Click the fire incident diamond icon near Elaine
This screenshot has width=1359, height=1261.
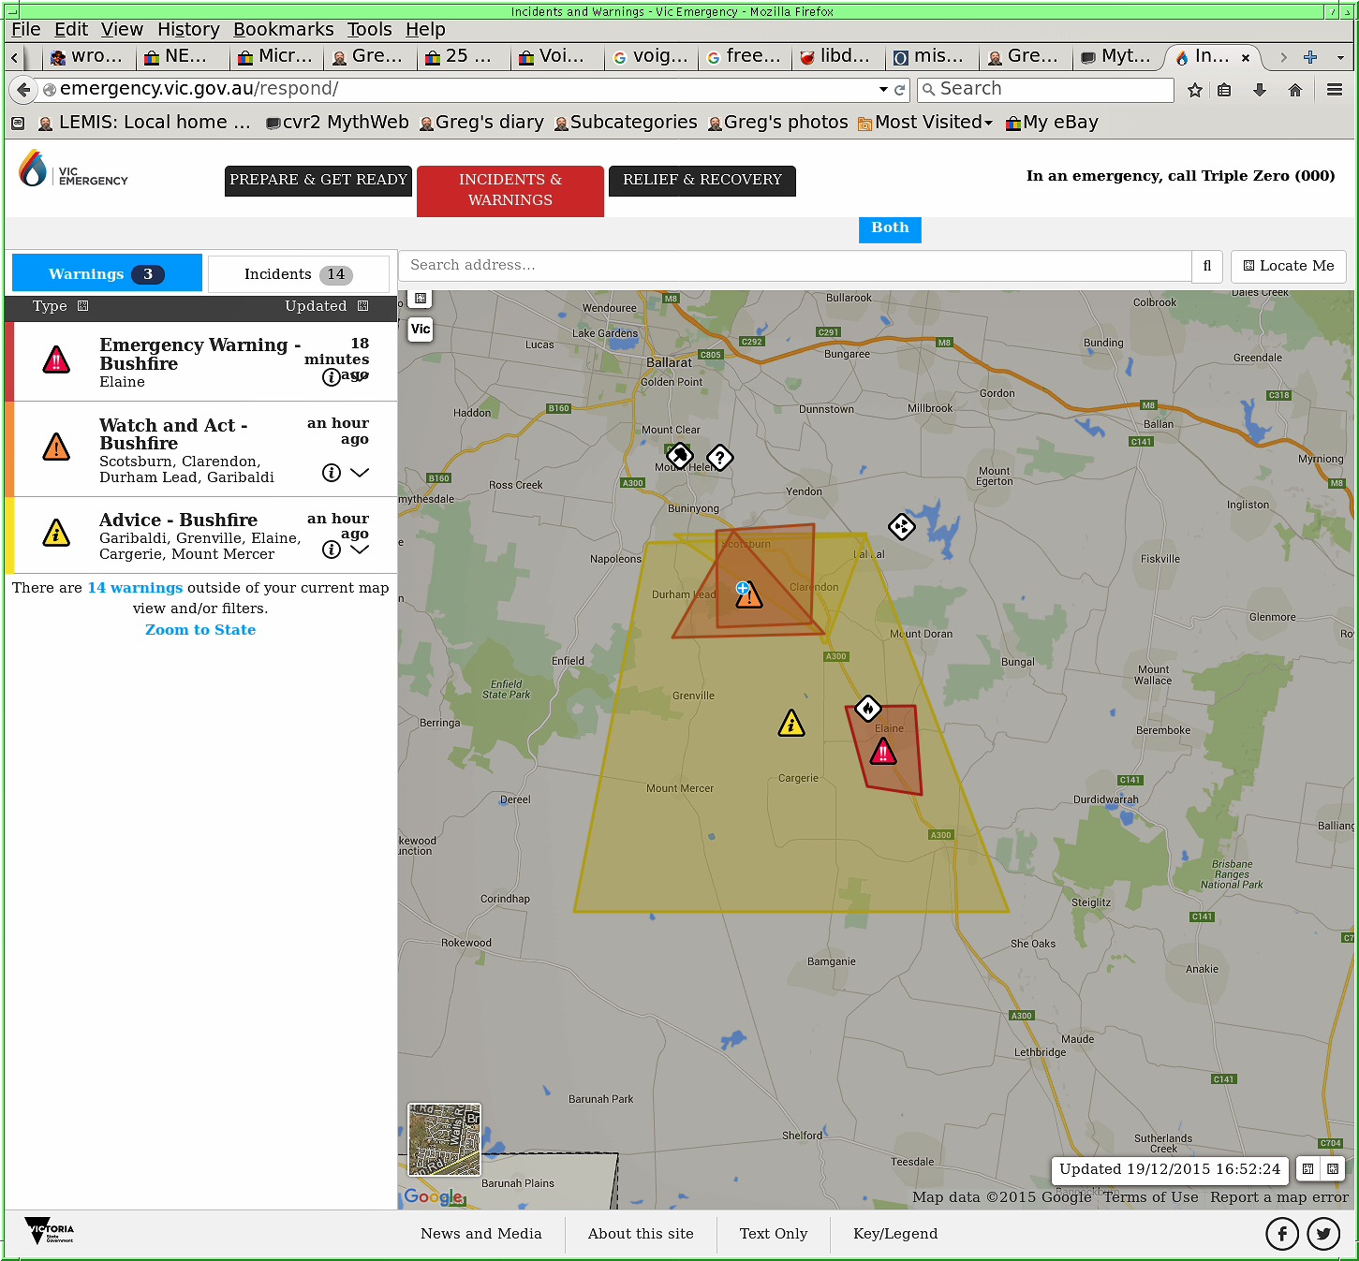tap(868, 709)
